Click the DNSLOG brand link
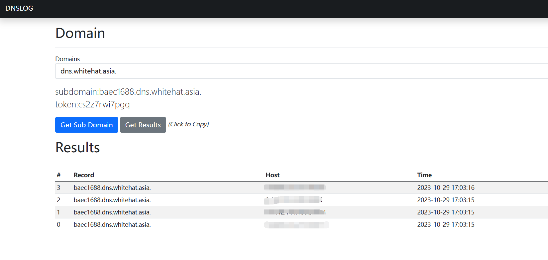The width and height of the screenshot is (548, 260). [19, 8]
